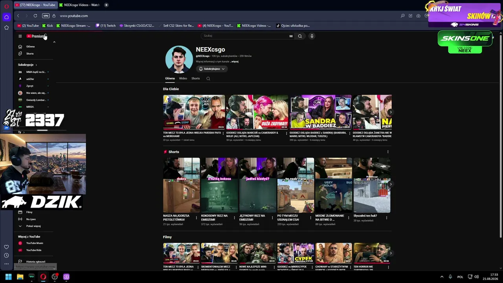Start voice search with microphone icon
This screenshot has width=503, height=283.
pos(312,36)
